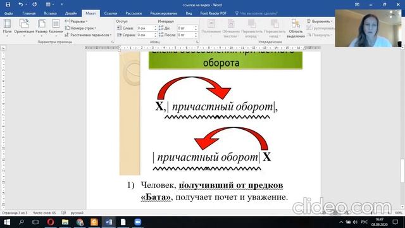Click the scrollbar down arrow

coord(402,207)
